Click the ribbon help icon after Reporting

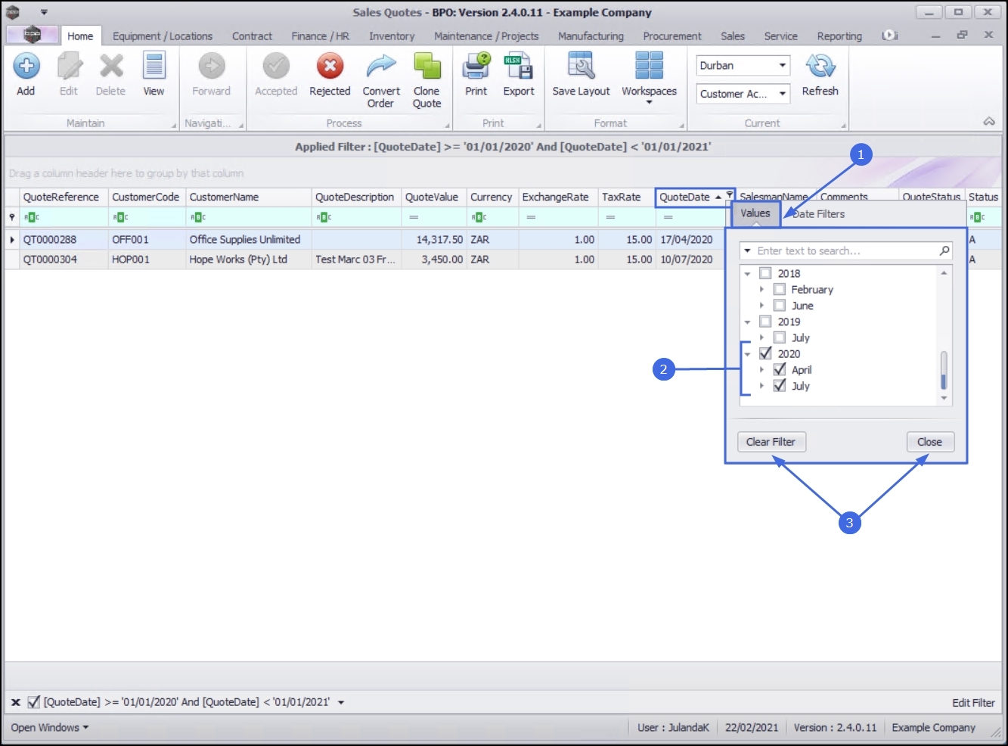point(890,36)
